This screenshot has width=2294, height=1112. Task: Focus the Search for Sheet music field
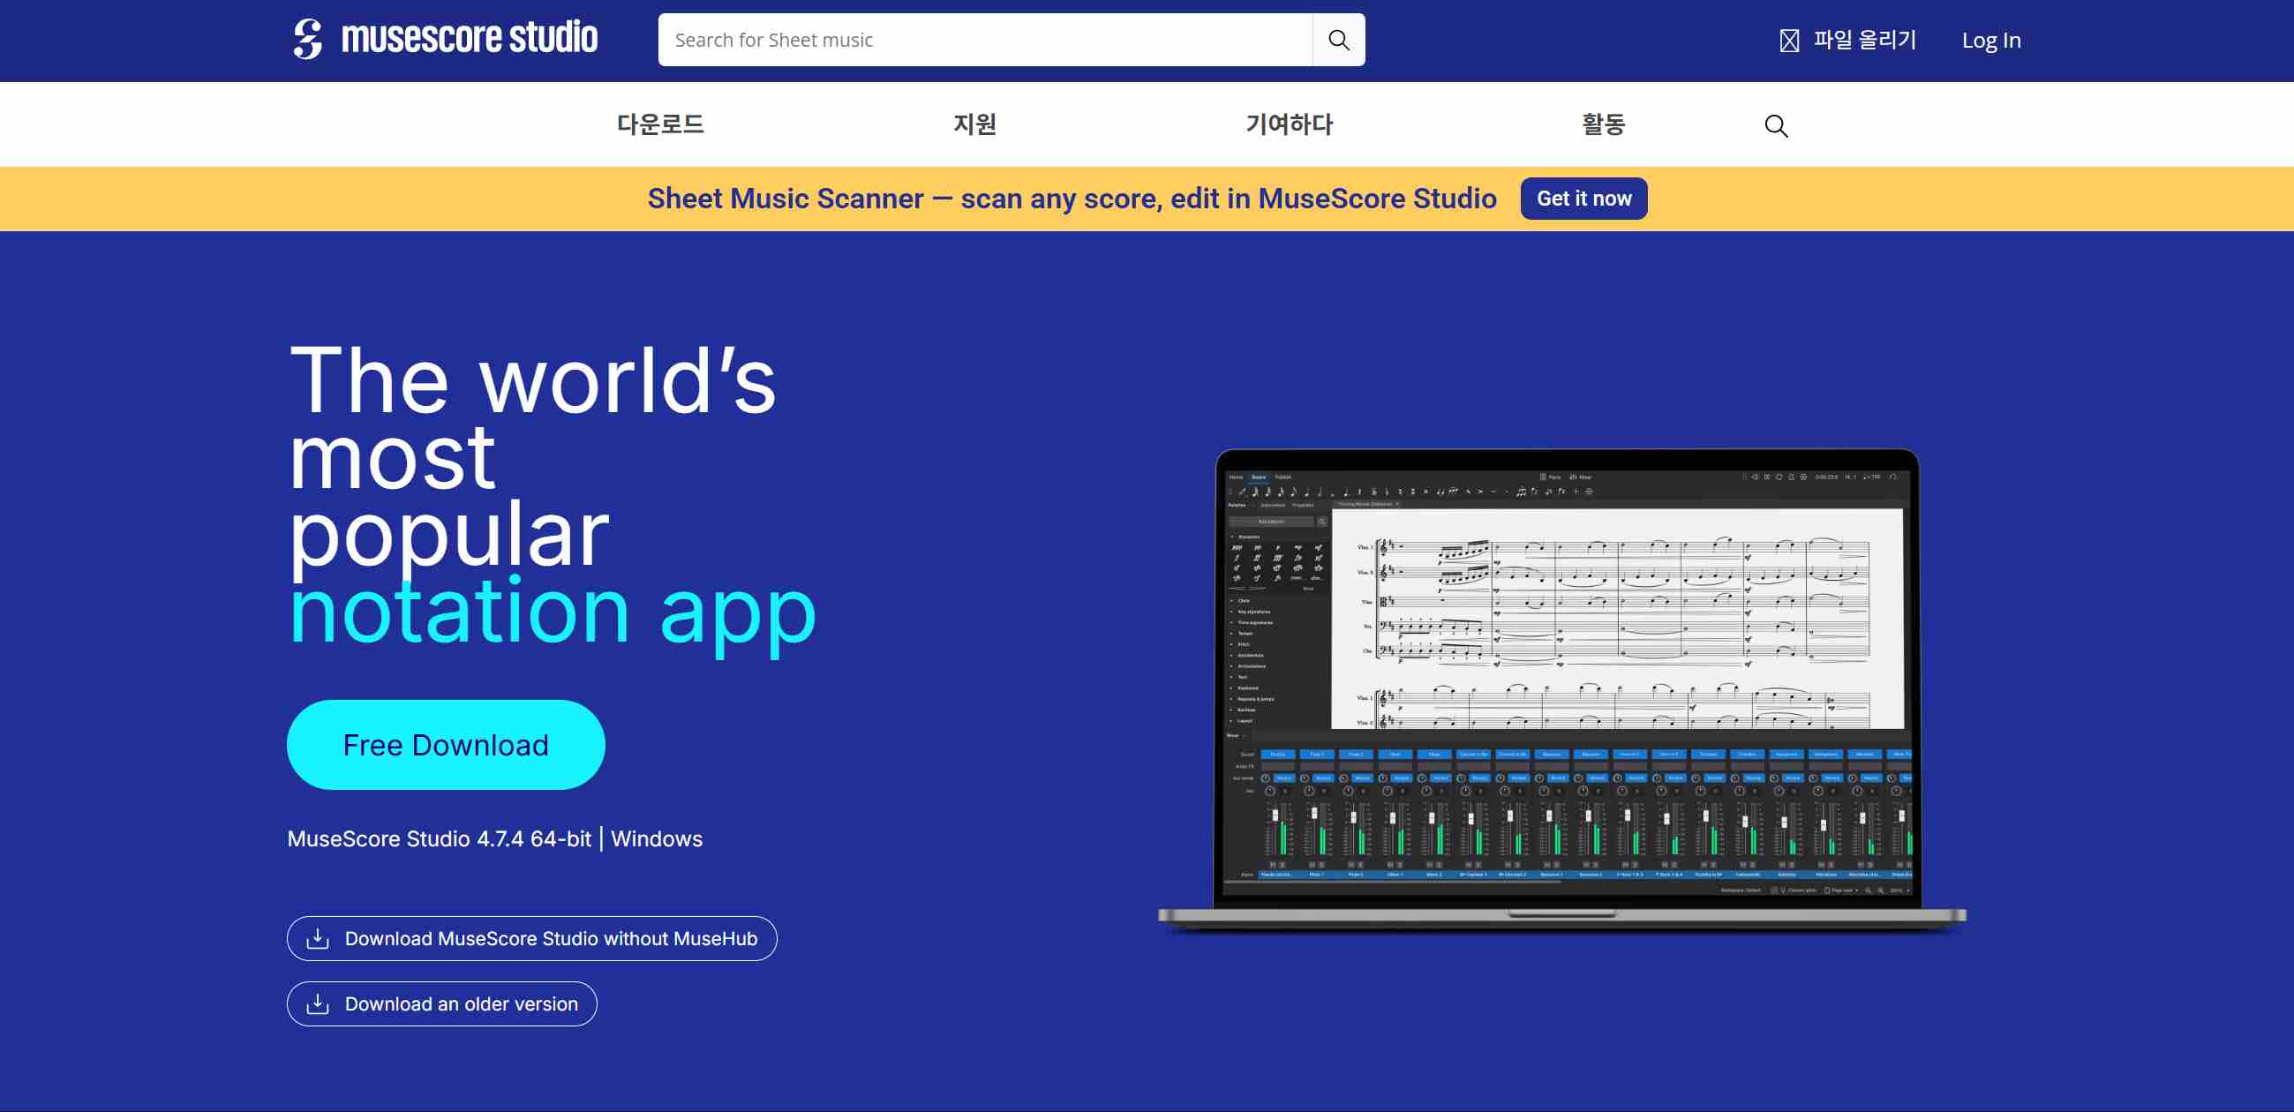(984, 40)
